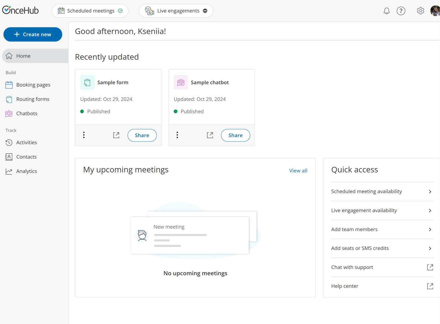Open the three-dot menu on Sample chatbot
Screen dimensions: 440x324
(177, 135)
